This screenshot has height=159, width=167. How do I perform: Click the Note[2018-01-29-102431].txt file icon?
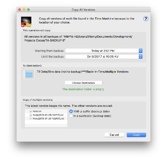click(x=31, y=119)
